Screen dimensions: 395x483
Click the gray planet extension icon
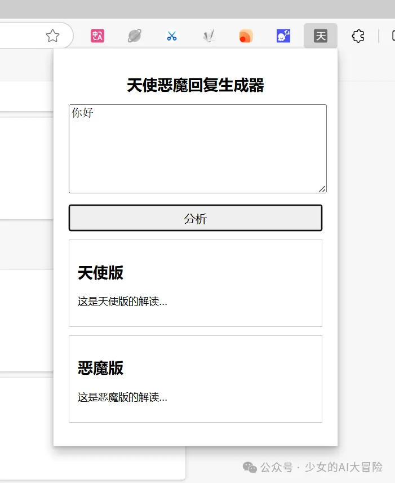(135, 36)
